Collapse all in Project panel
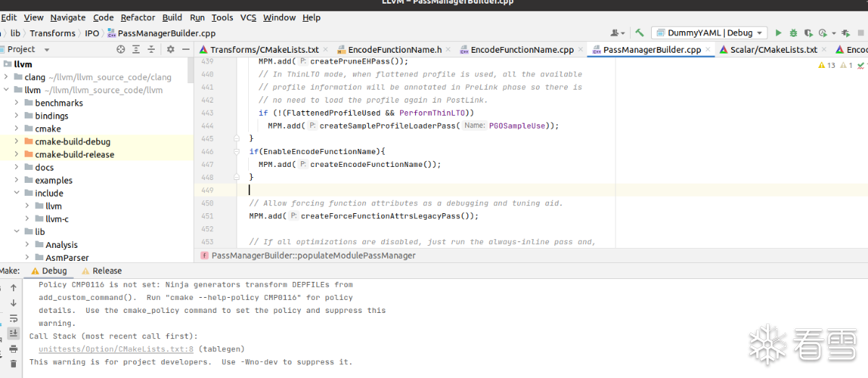868x378 pixels. [x=150, y=49]
